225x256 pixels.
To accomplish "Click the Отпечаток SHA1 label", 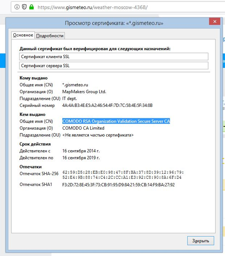I will (x=36, y=184).
